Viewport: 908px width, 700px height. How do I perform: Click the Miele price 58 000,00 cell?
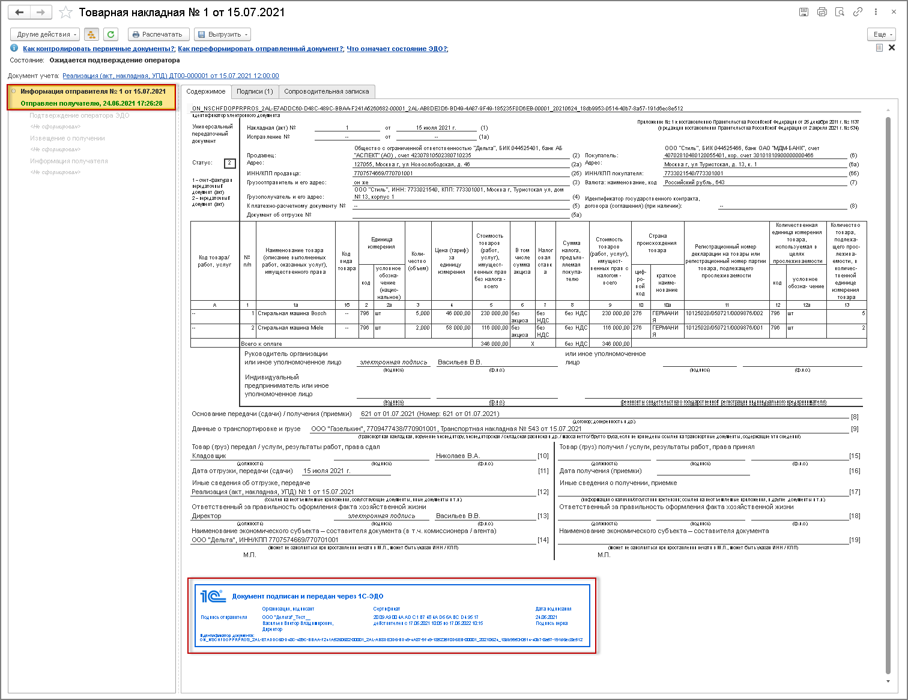click(x=452, y=331)
